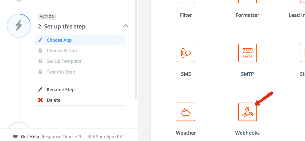Collapse the step 2 section chevron
The height and width of the screenshot is (141, 305).
point(125,26)
